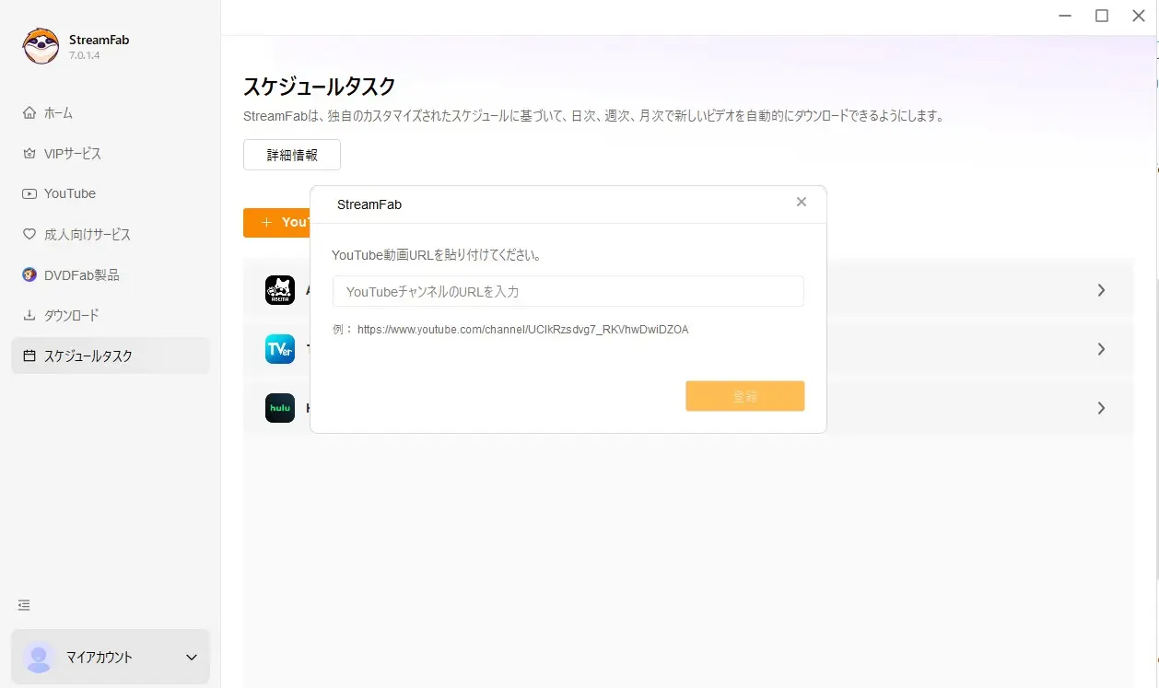The width and height of the screenshot is (1159, 688).
Task: Click the home icon beside ホーム
Action: pyautogui.click(x=29, y=113)
